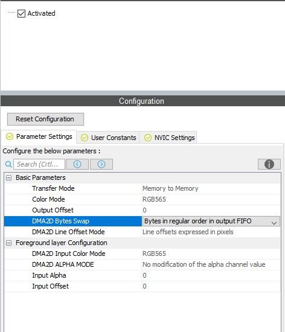Viewport: 285px width, 332px height.
Task: Click the Reset Configuration button
Action: [x=45, y=119]
